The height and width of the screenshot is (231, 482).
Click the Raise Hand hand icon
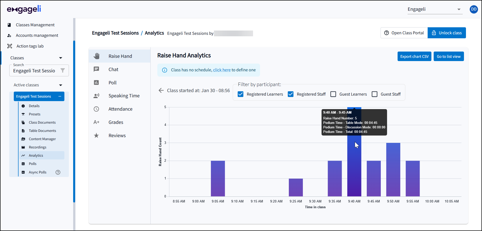pyautogui.click(x=96, y=56)
